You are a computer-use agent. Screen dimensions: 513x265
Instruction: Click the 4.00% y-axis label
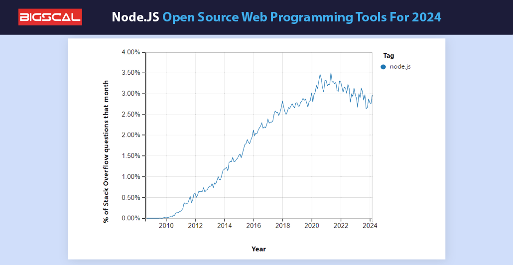click(x=131, y=52)
